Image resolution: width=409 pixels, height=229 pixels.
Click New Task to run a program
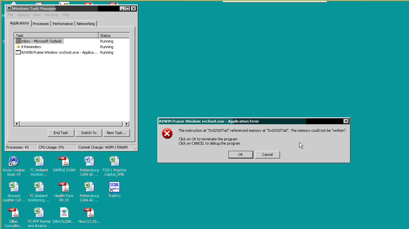click(x=116, y=133)
